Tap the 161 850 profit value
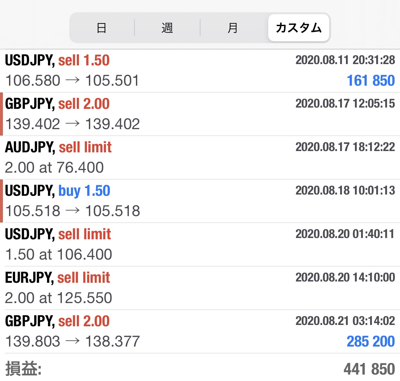Screen dimensions: 400x381 [371, 81]
